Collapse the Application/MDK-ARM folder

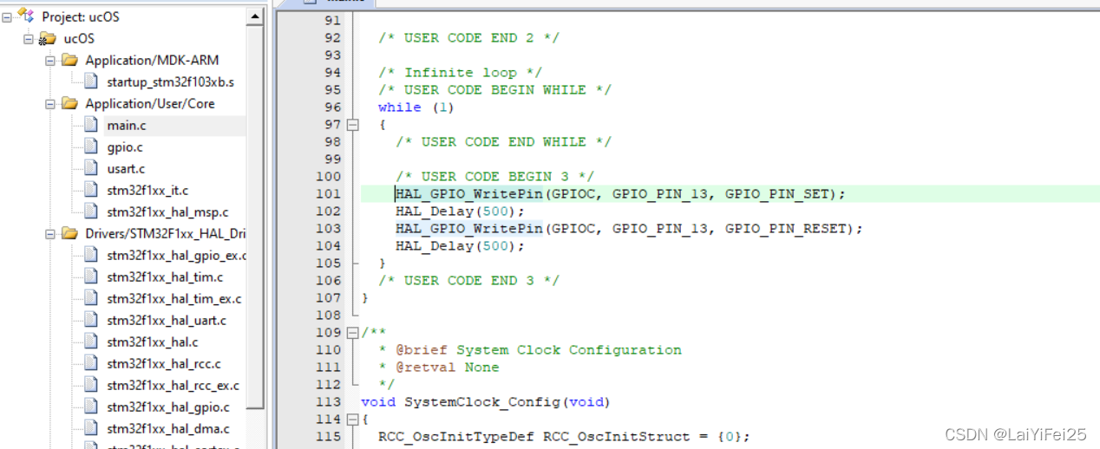point(49,60)
